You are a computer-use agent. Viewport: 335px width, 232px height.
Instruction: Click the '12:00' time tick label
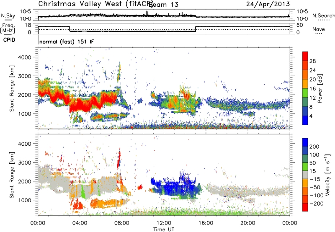pos(164,223)
